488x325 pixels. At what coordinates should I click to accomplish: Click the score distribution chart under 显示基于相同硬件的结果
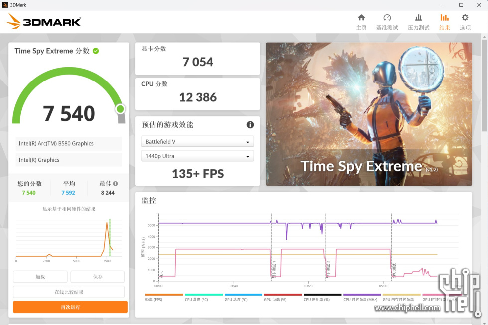click(x=69, y=239)
